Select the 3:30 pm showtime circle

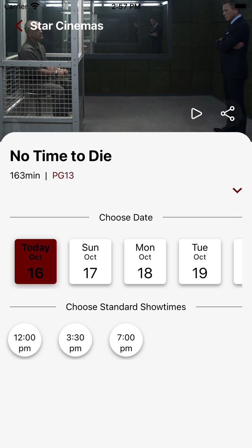[x=75, y=340]
